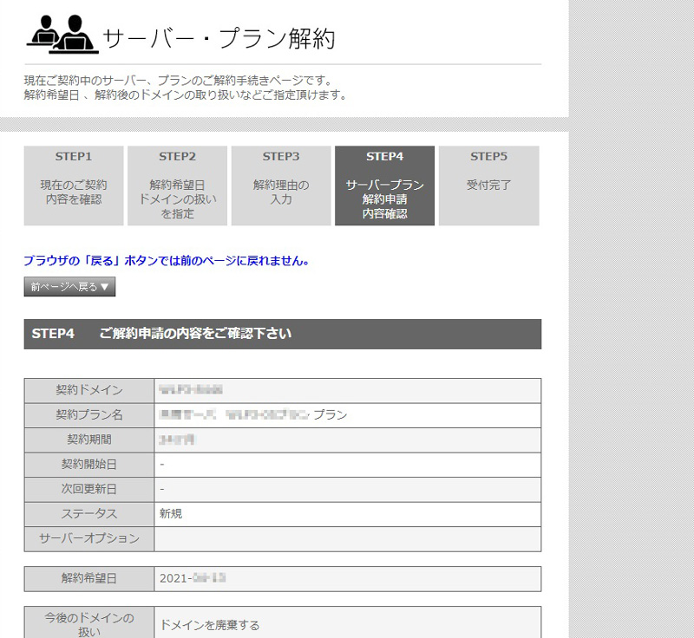Click the ステータス value 新規
The image size is (694, 638).
click(172, 514)
